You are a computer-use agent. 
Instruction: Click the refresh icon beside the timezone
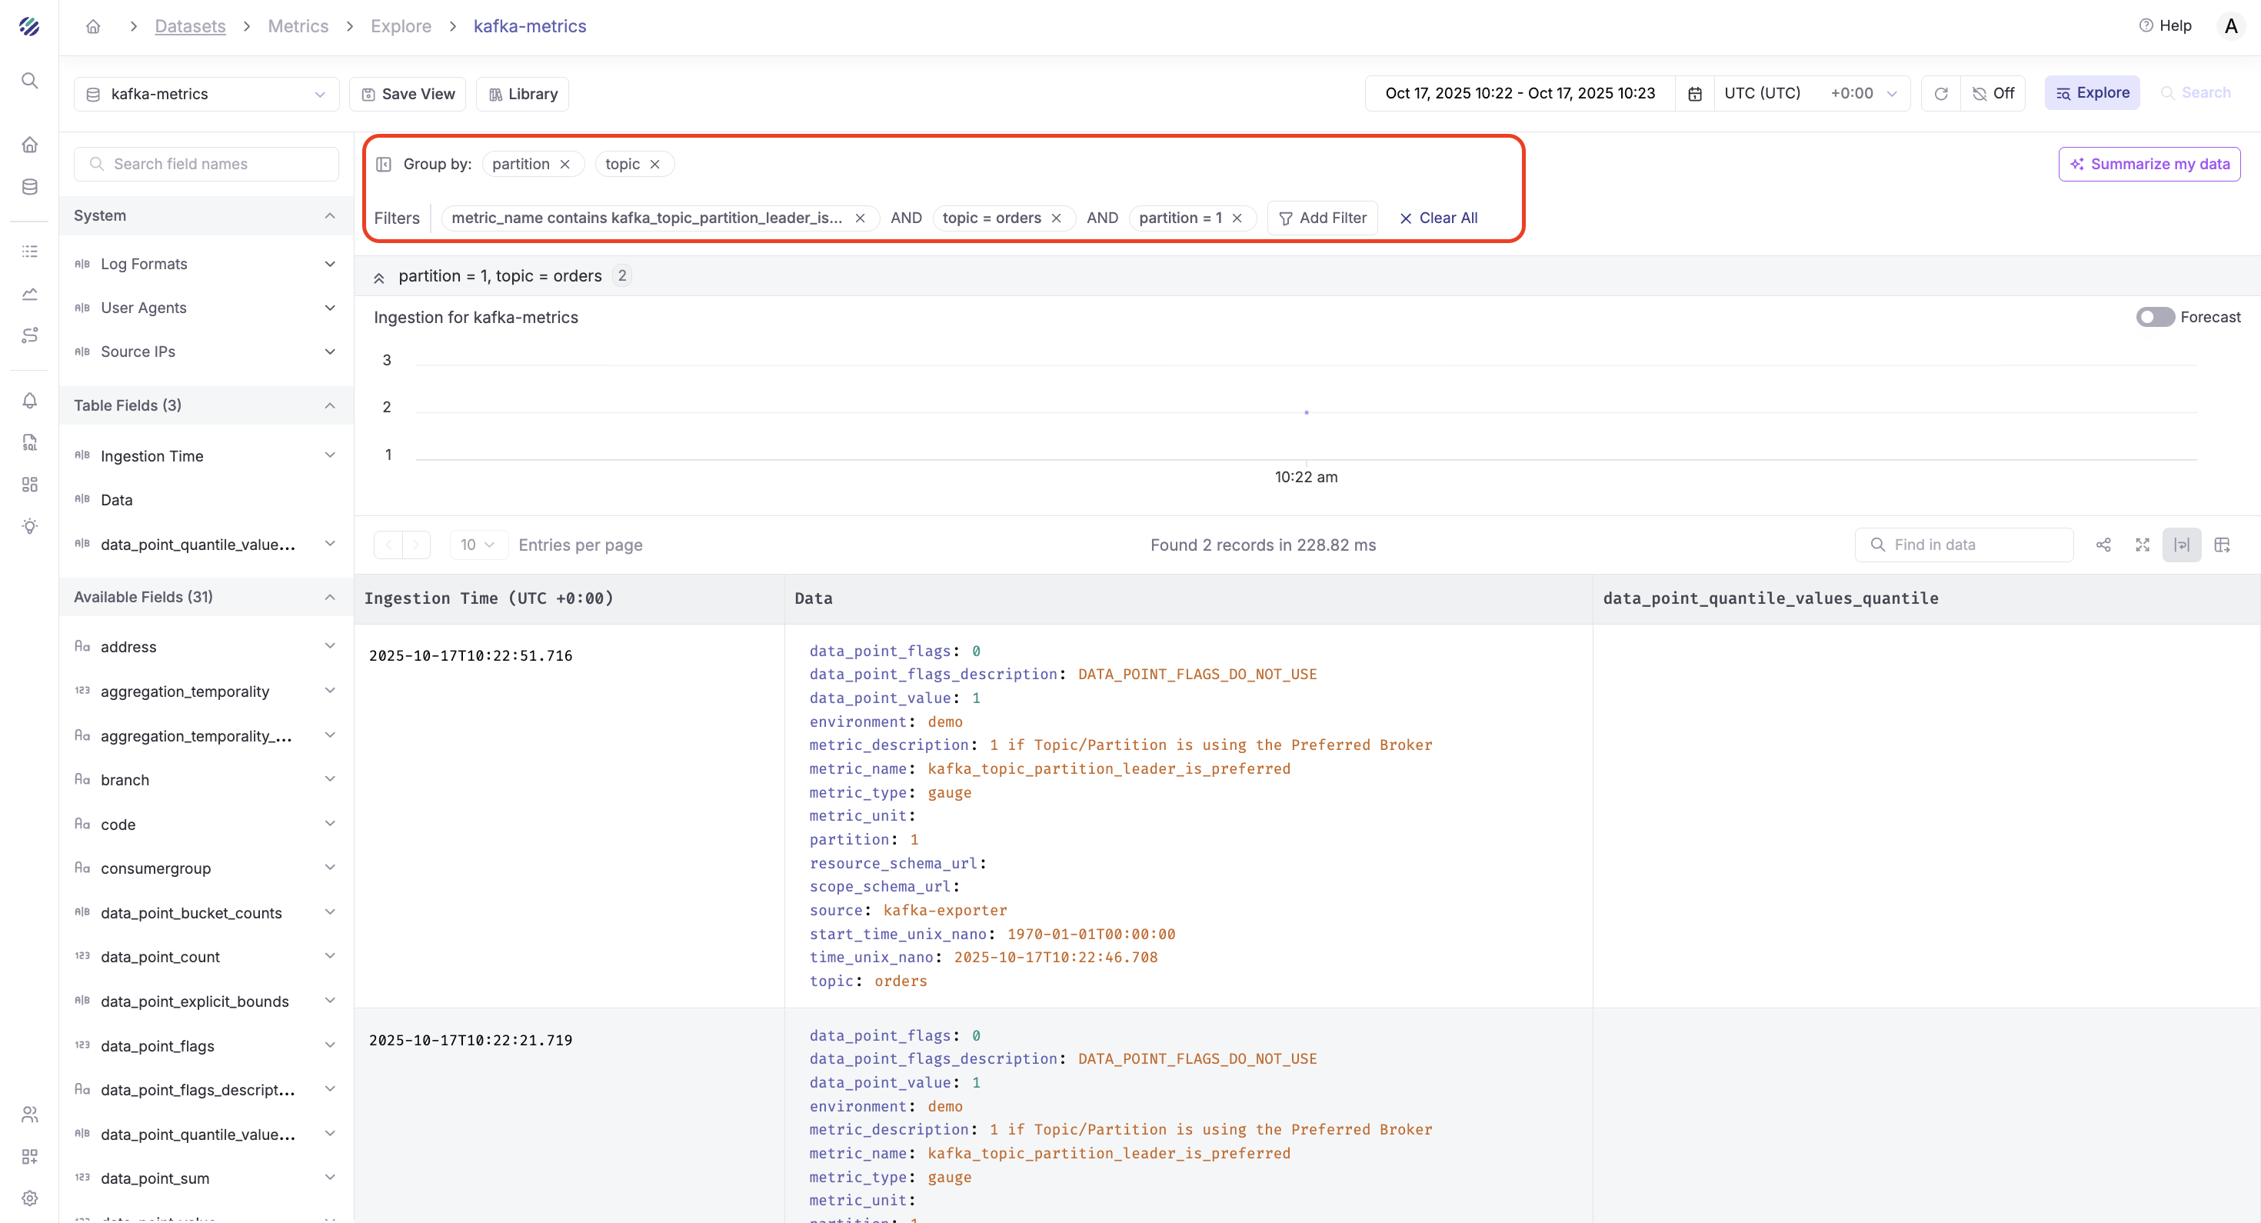[1940, 93]
